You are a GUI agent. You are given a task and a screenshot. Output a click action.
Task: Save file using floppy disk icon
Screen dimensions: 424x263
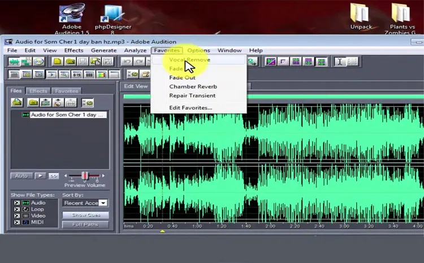click(83, 62)
